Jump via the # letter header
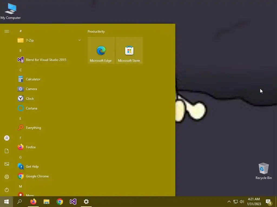The image size is (277, 207). point(21,31)
